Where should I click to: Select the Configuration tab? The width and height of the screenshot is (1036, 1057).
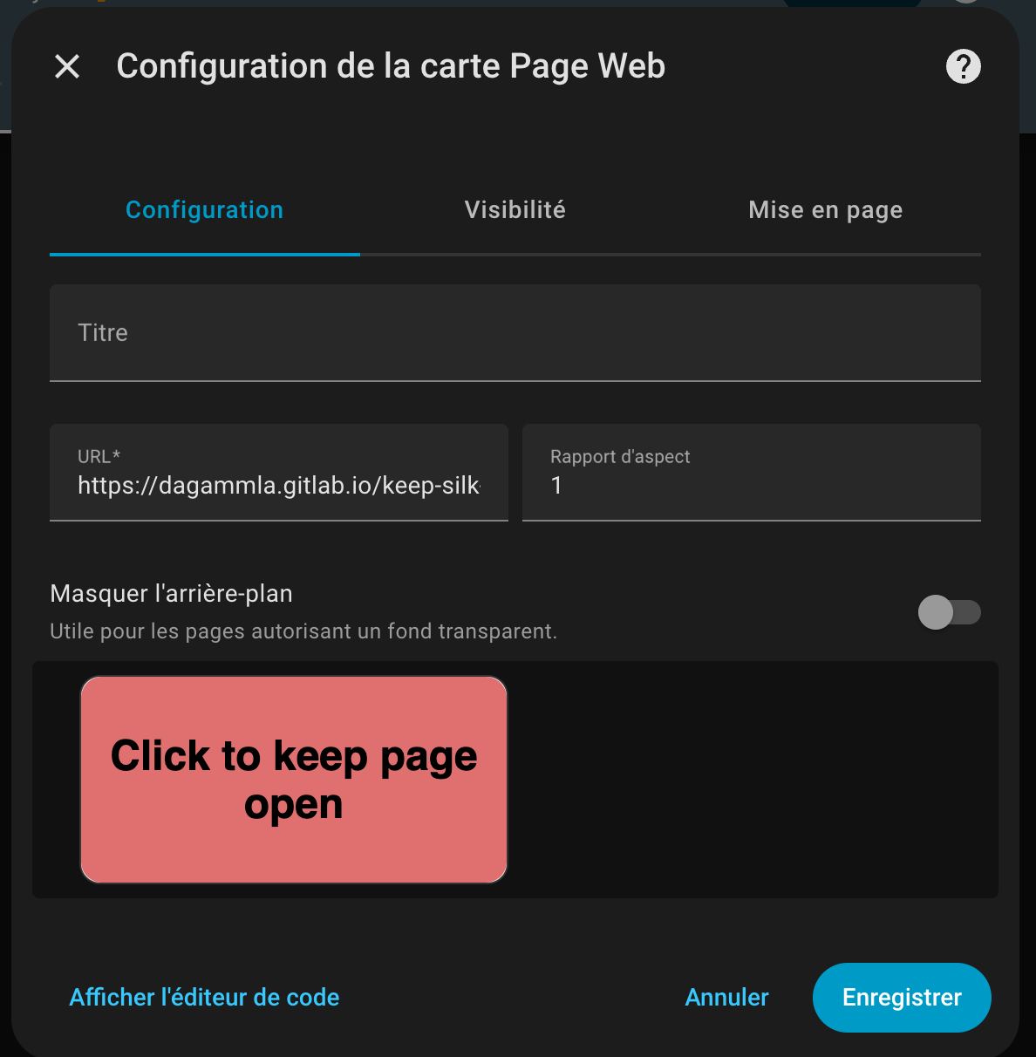pos(205,210)
